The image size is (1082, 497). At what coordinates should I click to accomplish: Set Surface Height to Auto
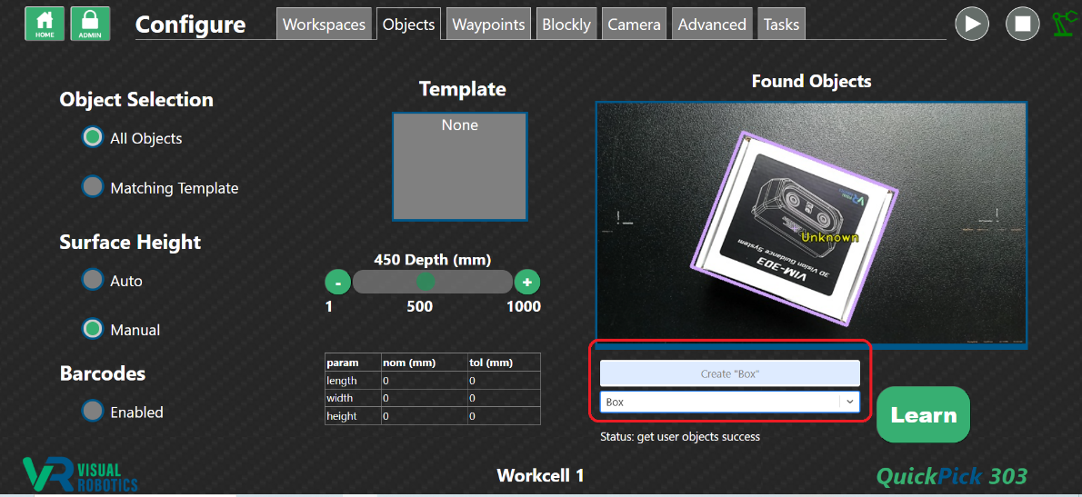[93, 280]
